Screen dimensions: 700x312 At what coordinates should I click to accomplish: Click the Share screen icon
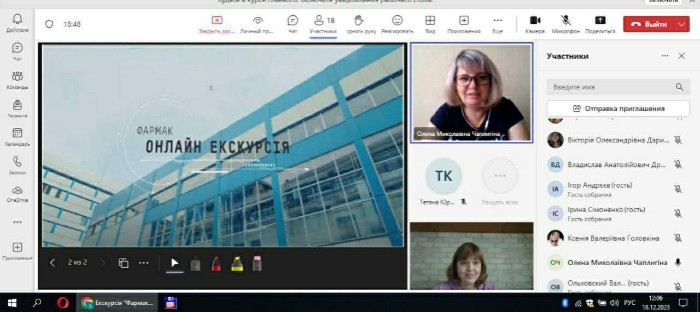[x=600, y=24]
